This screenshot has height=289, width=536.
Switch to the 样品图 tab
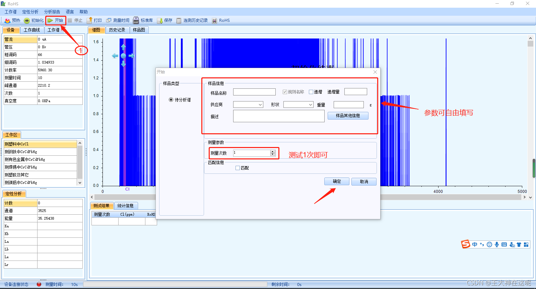pos(139,30)
